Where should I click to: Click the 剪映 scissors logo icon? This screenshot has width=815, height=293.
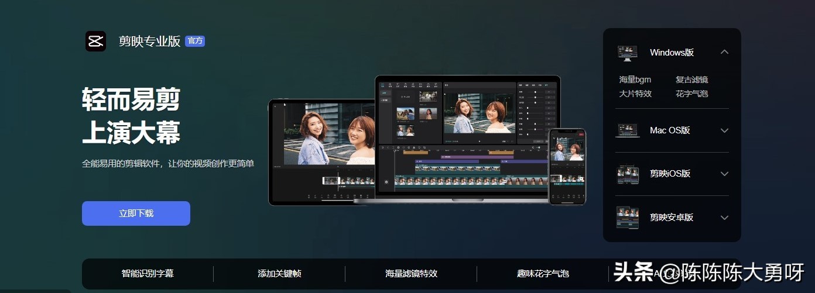pyautogui.click(x=95, y=42)
